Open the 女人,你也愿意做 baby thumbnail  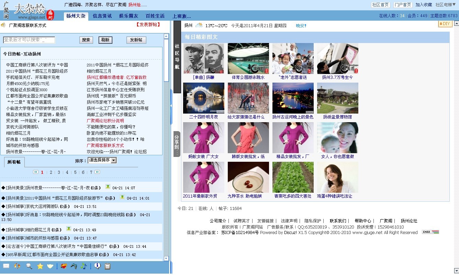point(338,138)
